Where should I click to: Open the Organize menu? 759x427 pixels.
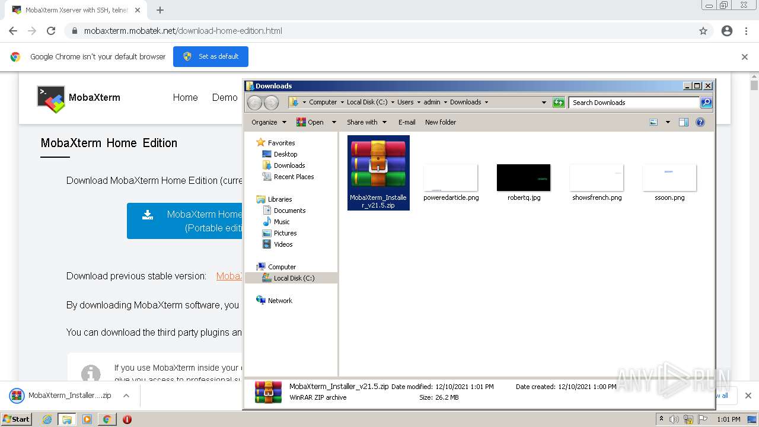(269, 122)
